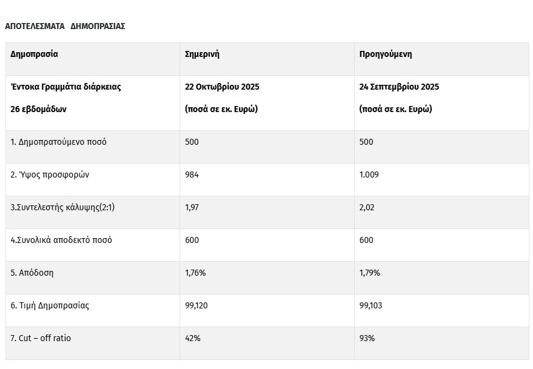This screenshot has width=533, height=369.
Task: Click the coverage ratio value 1,97
Action: click(192, 207)
